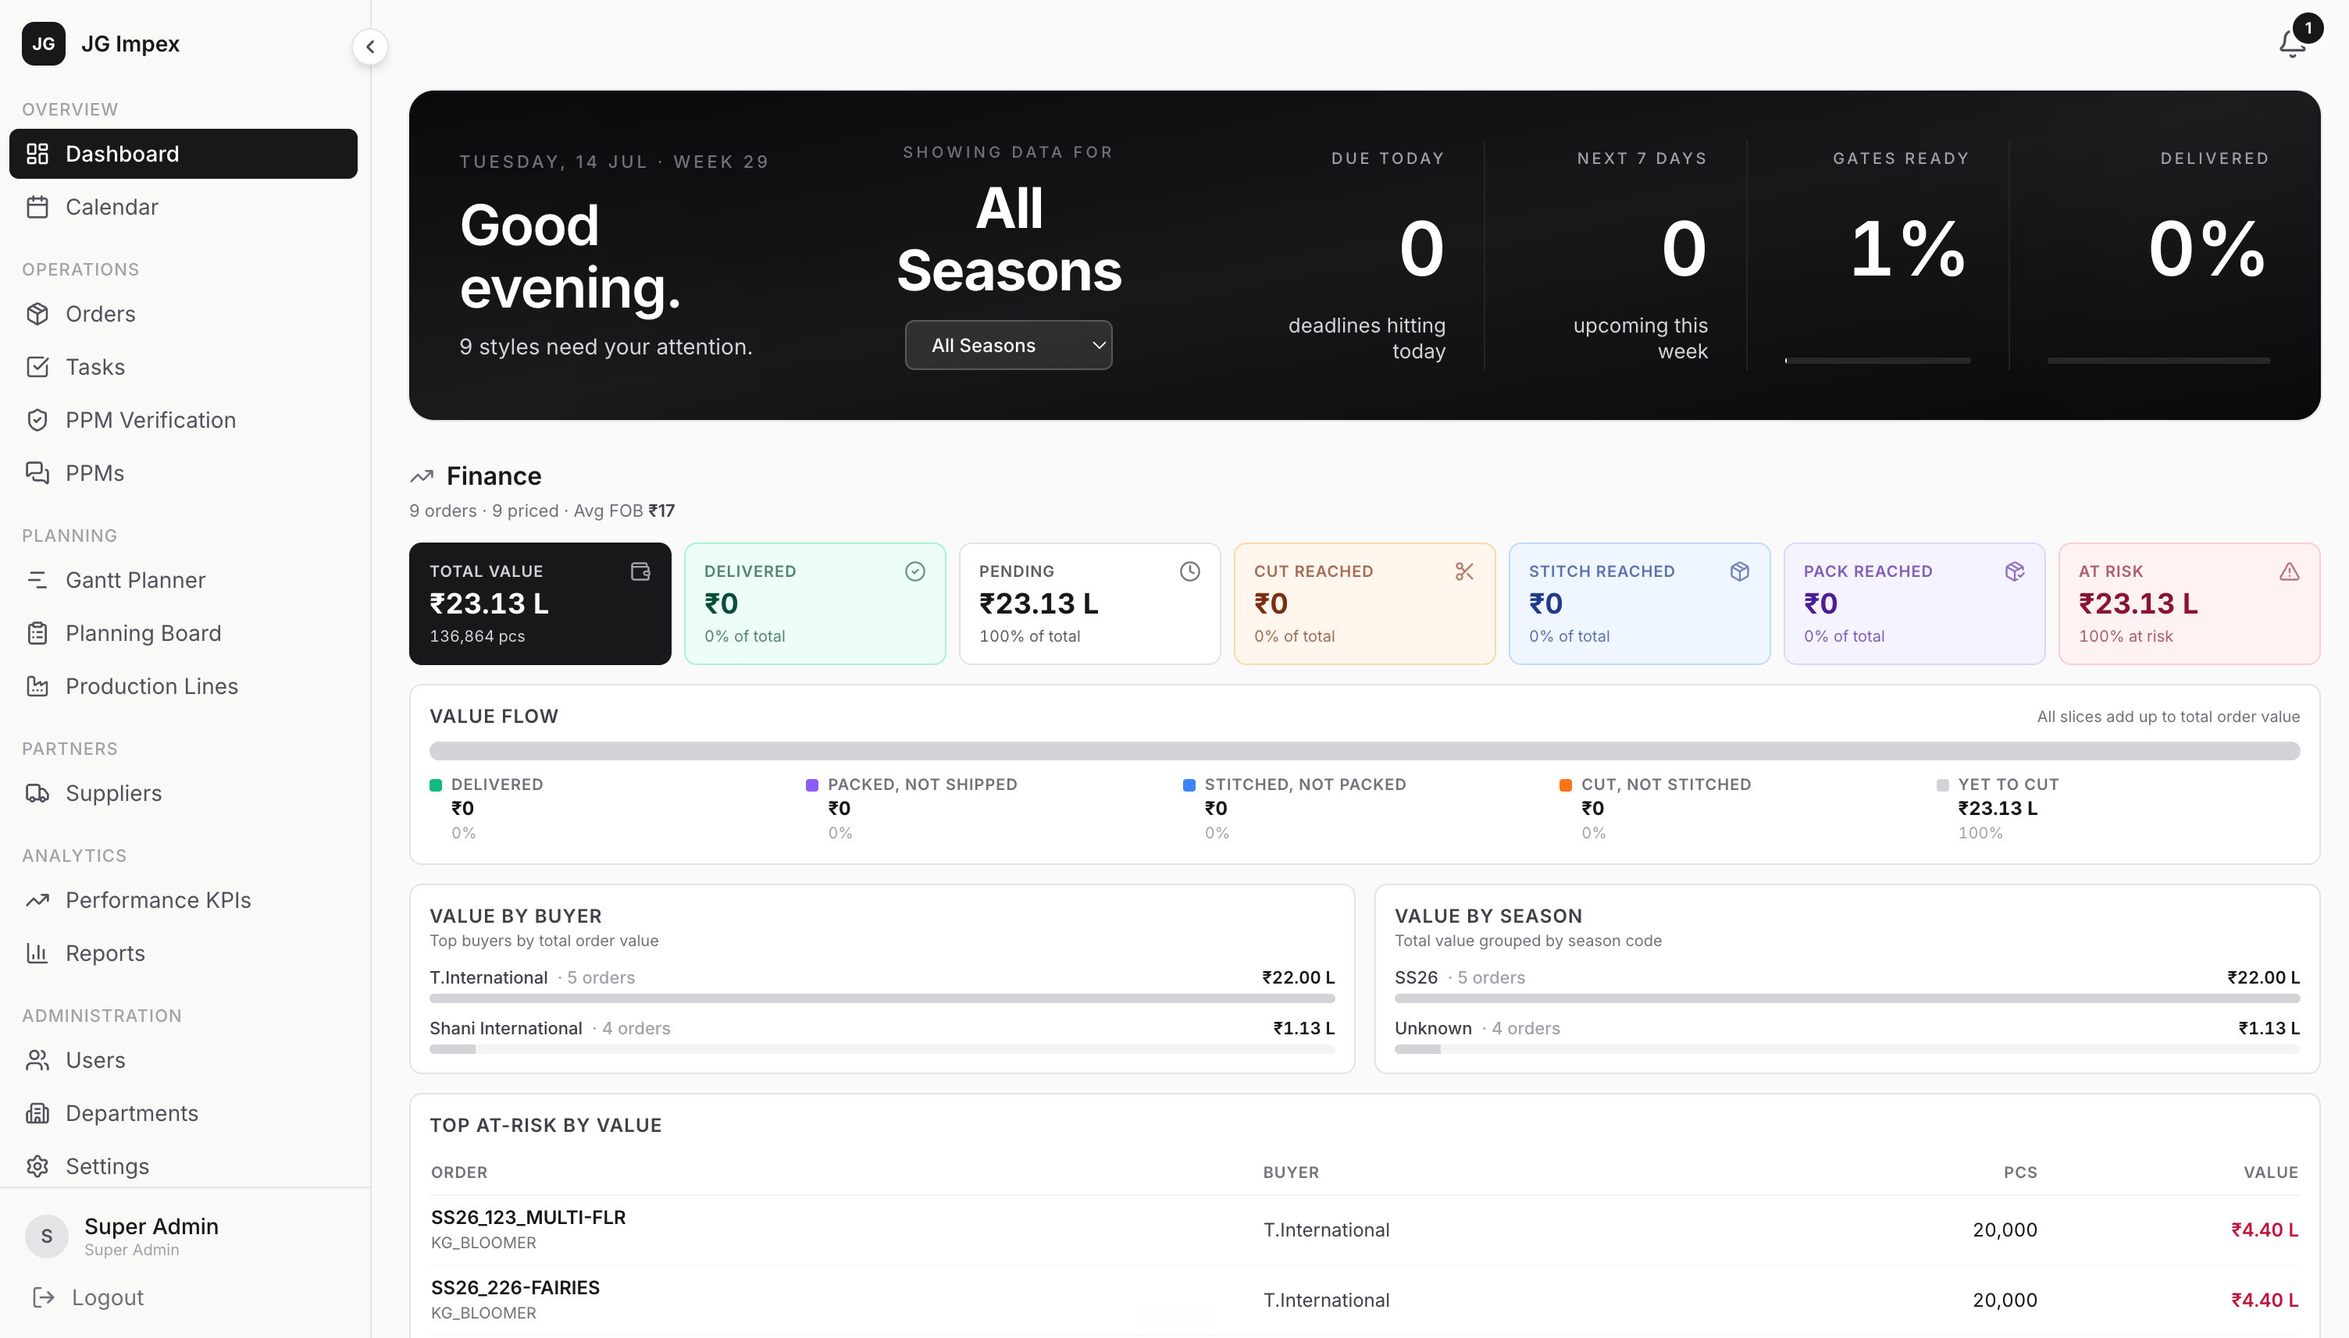Click the JG Impex company name

coord(130,43)
